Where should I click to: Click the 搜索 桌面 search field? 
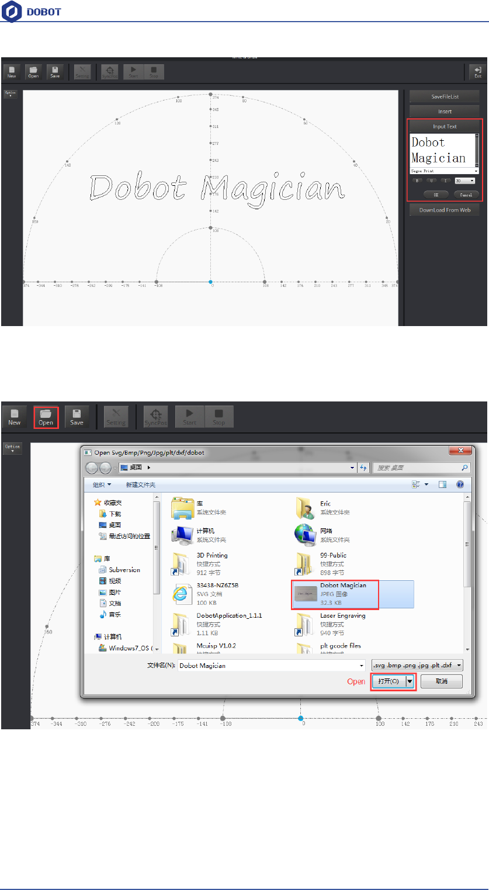421,467
